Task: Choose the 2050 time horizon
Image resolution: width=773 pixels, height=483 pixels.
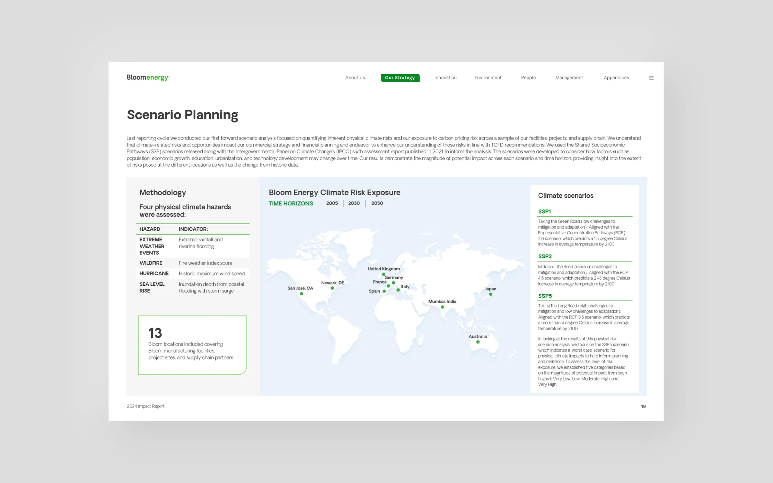Action: click(x=377, y=203)
